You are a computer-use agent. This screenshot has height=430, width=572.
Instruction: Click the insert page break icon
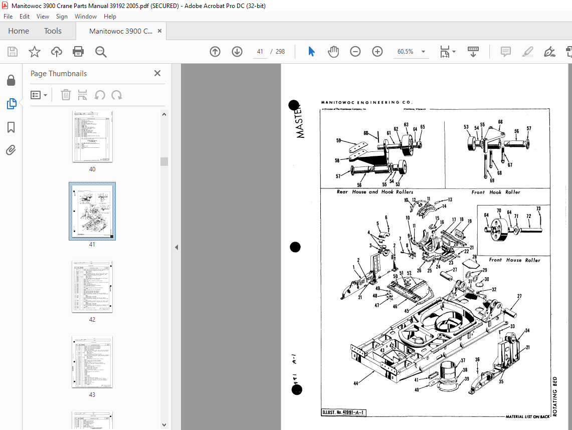82,95
